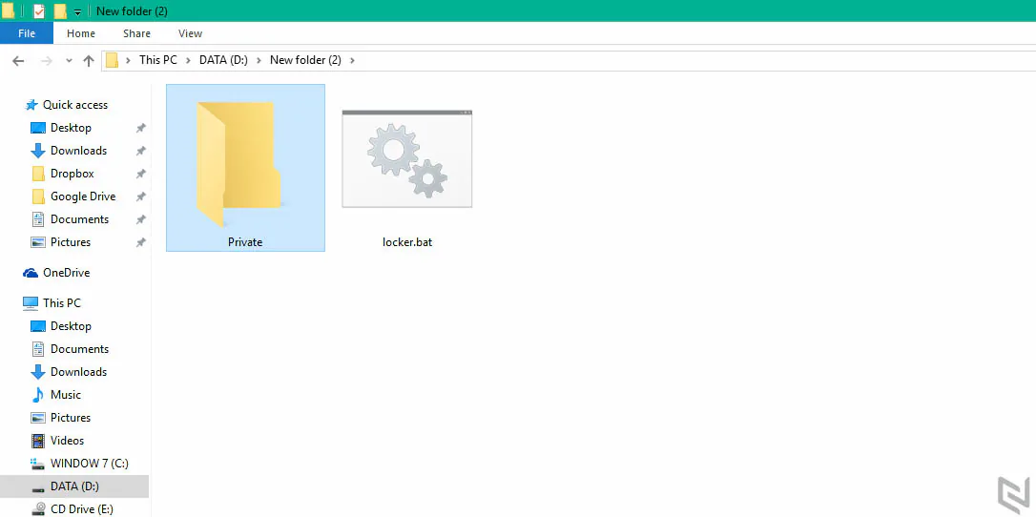Click pin icon next to Google Drive
Screen dimensions: 1036x517
pyautogui.click(x=140, y=196)
